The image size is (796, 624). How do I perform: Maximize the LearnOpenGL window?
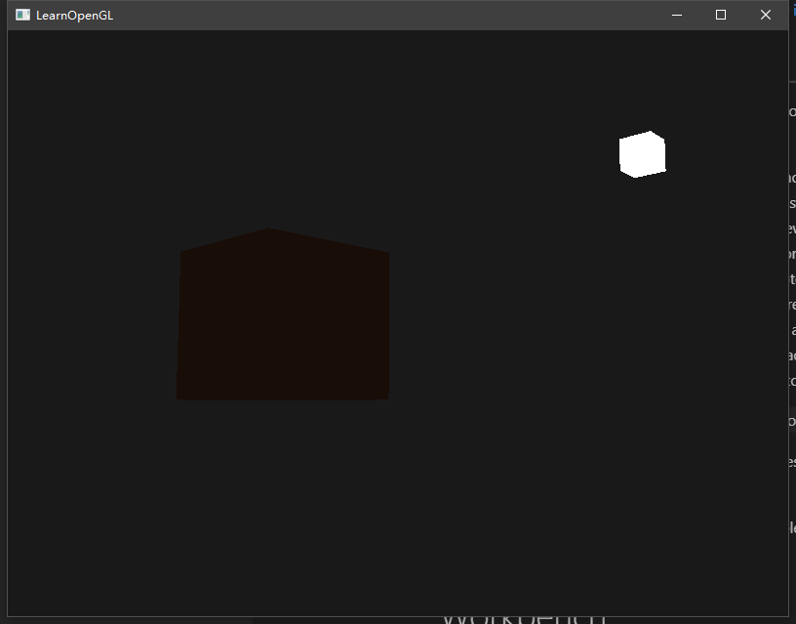pyautogui.click(x=720, y=16)
